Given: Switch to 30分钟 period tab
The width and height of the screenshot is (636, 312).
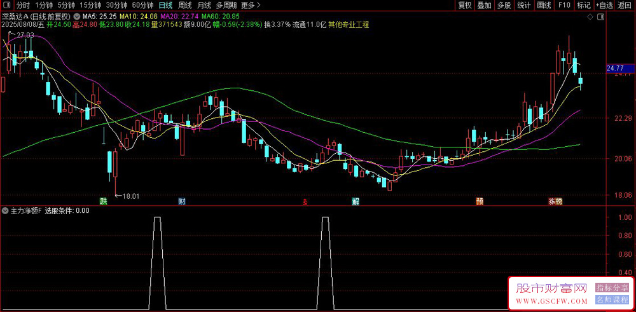Looking at the screenshot, I should click(x=116, y=5).
